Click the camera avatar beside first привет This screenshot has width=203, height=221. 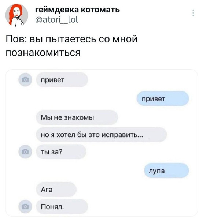click(x=25, y=80)
